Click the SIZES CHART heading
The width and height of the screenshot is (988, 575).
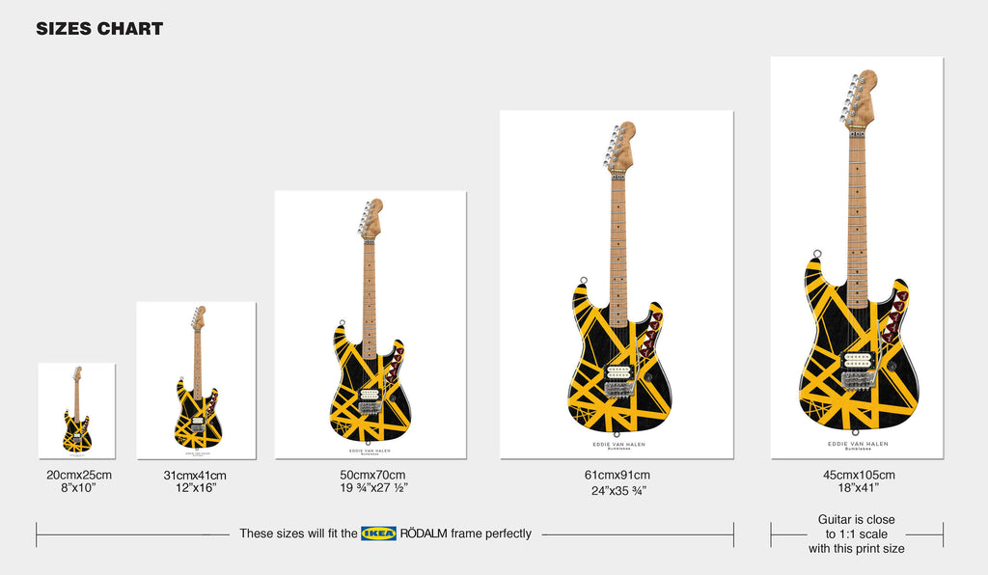pos(99,29)
